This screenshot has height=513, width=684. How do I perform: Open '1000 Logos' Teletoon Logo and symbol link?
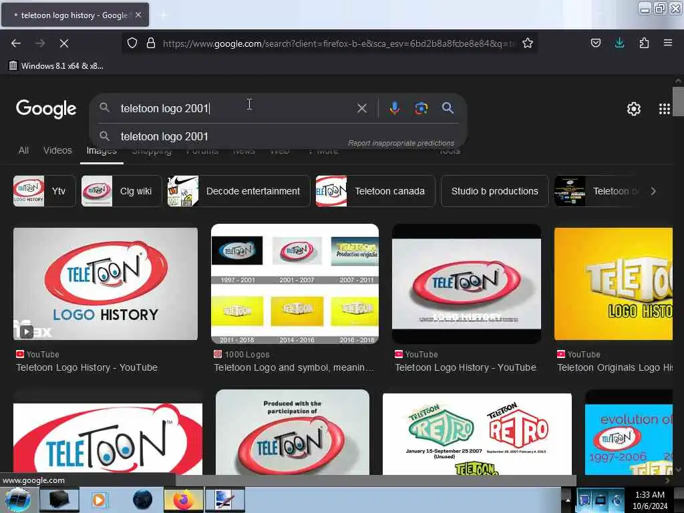tap(294, 368)
